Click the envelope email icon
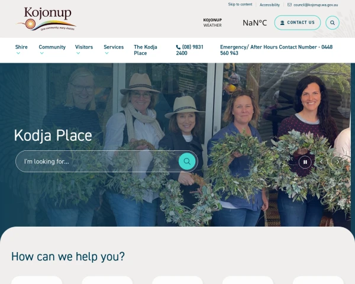This screenshot has width=355, height=284. (289, 5)
